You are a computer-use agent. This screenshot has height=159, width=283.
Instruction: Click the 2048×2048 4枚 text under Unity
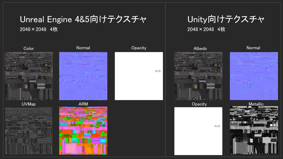206,29
